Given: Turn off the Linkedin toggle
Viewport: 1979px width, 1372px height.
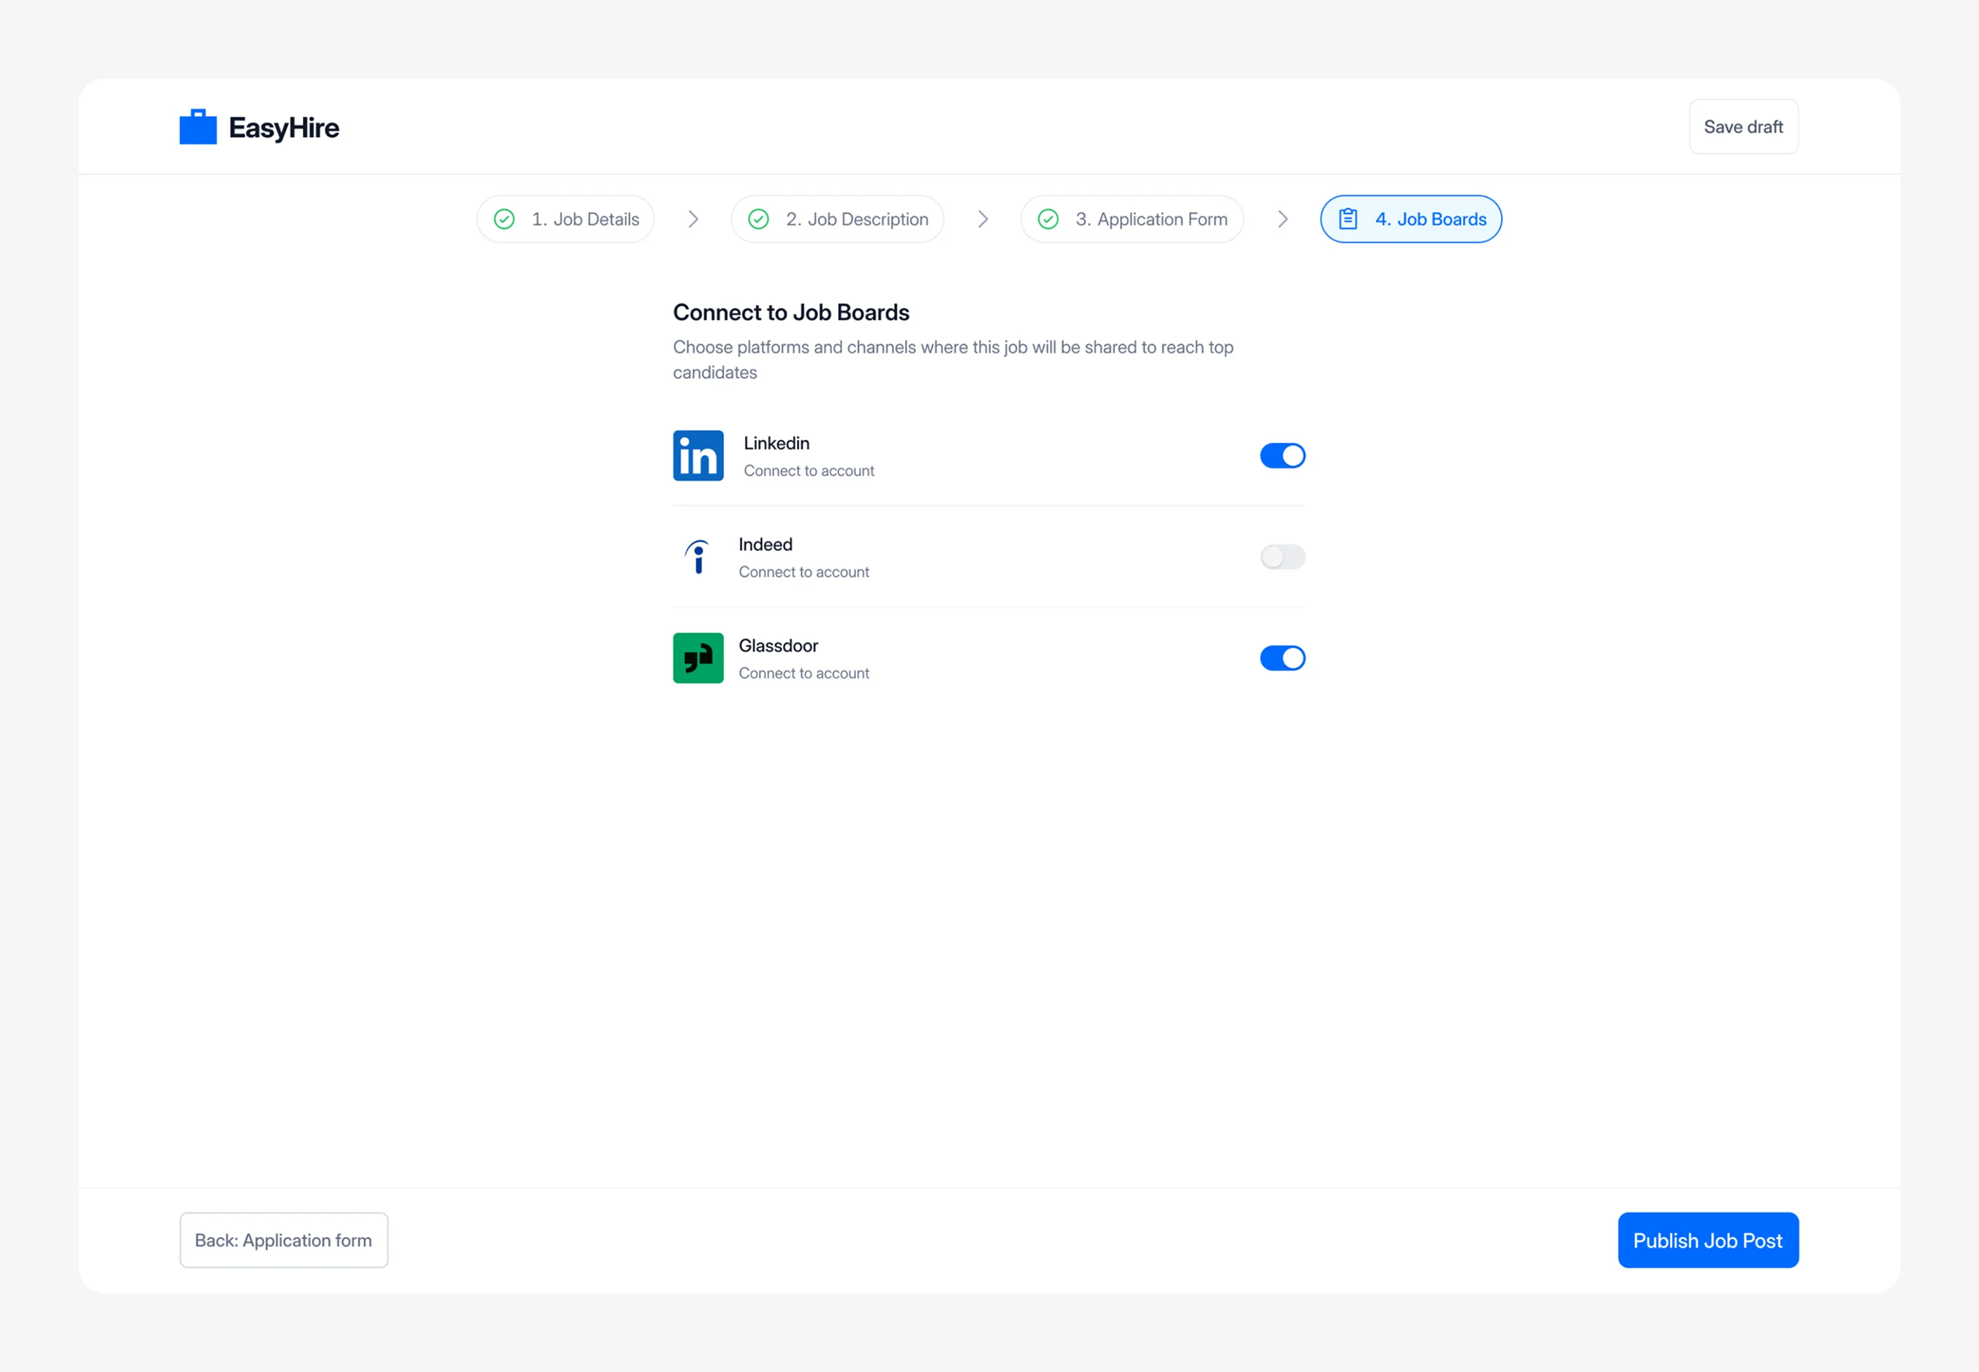Looking at the screenshot, I should coord(1282,455).
